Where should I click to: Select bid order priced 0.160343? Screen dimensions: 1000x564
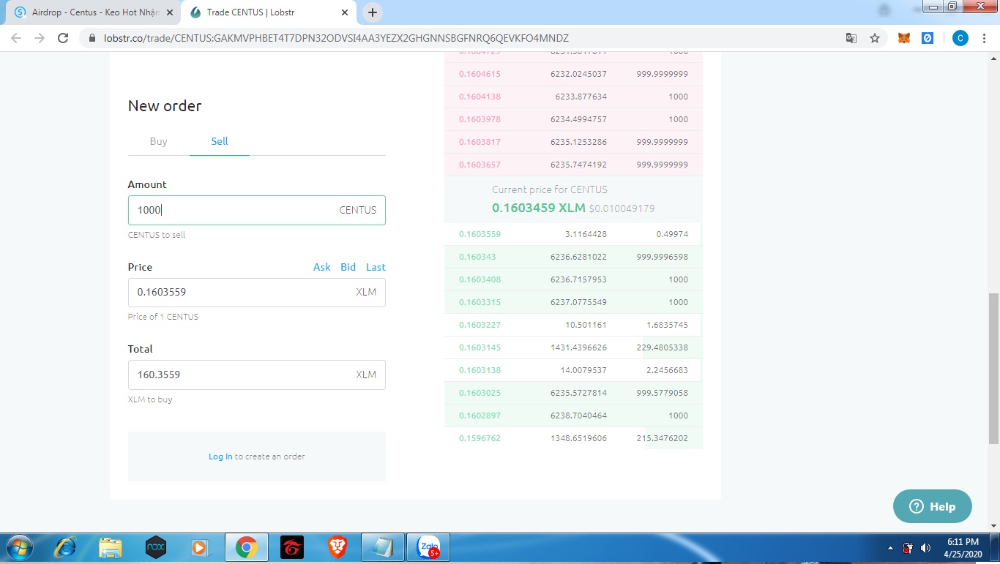(573, 257)
